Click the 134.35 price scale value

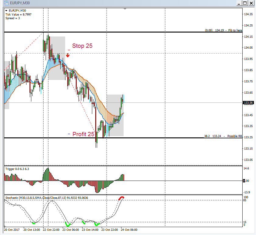tap(249, 14)
